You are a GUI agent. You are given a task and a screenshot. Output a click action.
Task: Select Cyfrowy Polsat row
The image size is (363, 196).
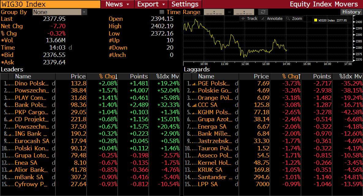coord(90,184)
